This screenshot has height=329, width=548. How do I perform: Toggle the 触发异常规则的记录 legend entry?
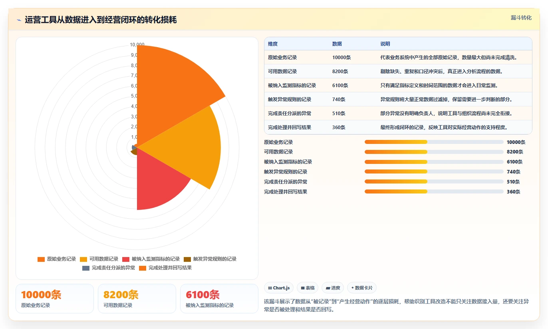point(210,259)
